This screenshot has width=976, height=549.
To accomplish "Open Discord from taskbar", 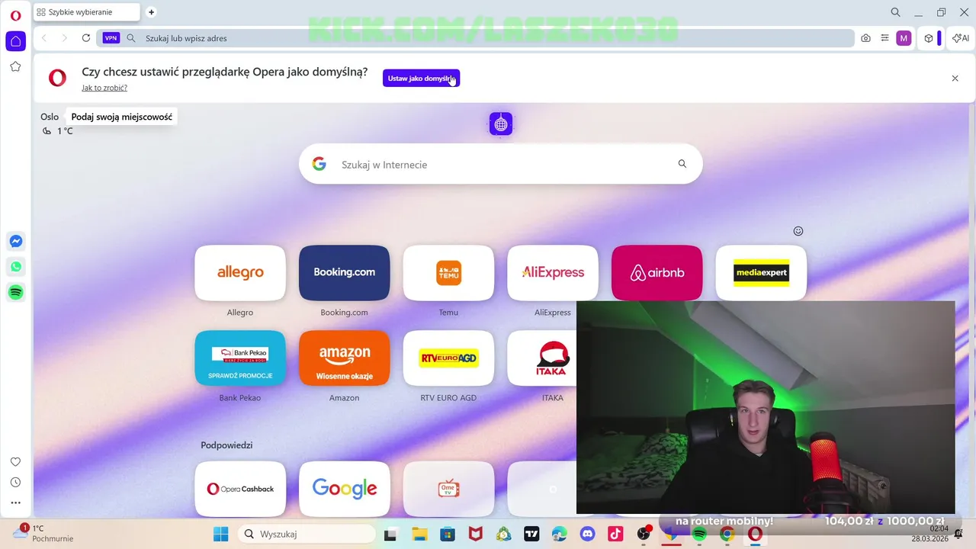I will pos(587,534).
